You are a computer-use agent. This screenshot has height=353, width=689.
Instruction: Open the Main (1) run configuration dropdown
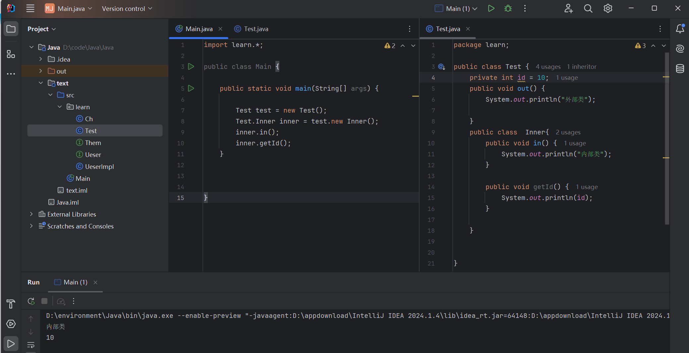point(456,9)
